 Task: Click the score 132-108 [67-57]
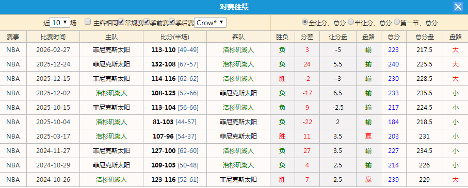[x=175, y=64]
